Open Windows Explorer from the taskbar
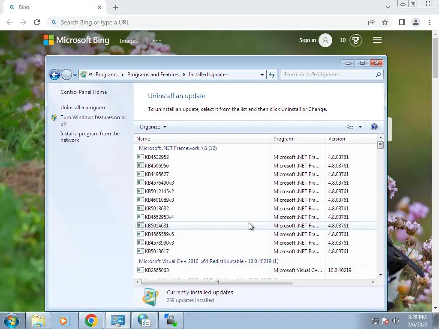The image size is (439, 329). (x=38, y=320)
